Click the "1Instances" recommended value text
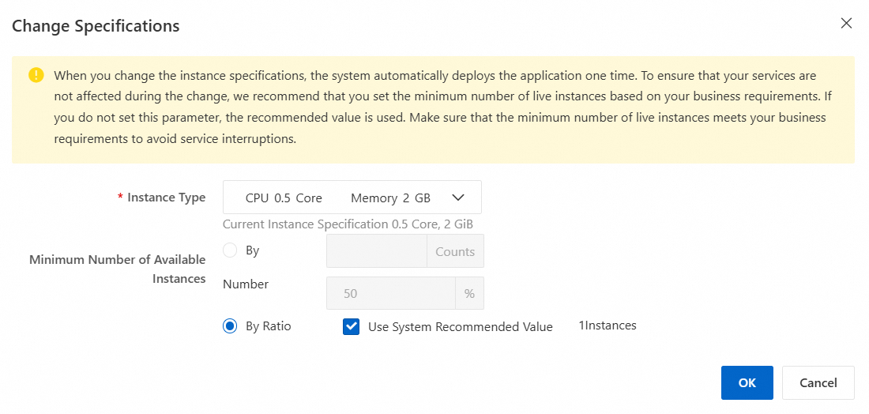The image size is (869, 414). pos(608,326)
